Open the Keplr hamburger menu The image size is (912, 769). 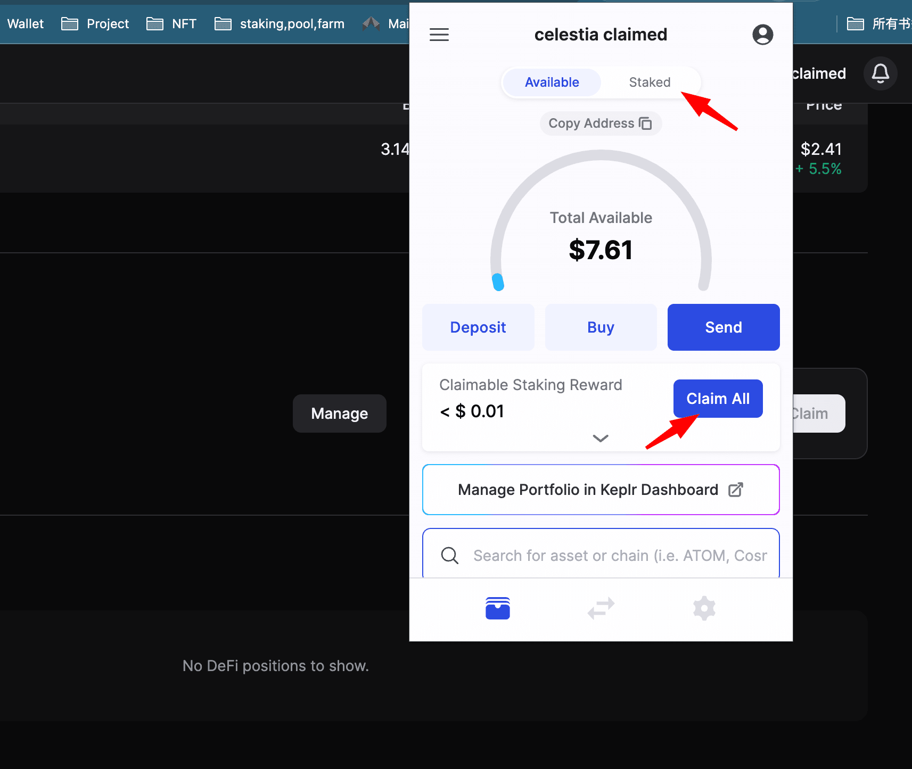439,35
